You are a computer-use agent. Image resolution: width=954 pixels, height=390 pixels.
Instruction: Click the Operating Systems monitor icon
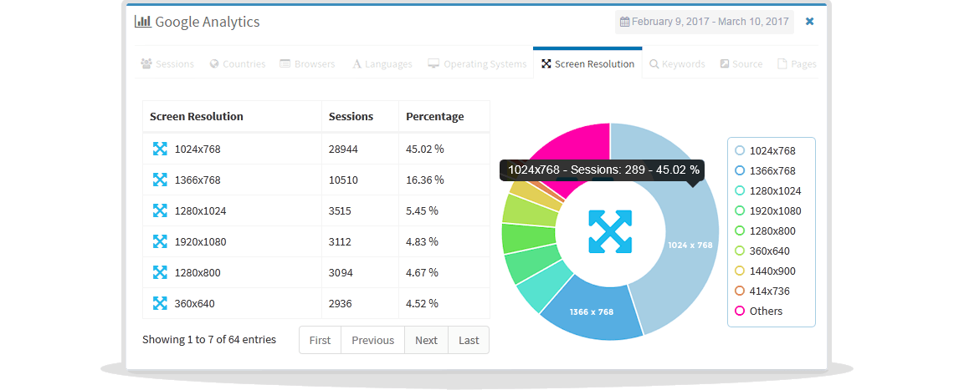(x=433, y=63)
